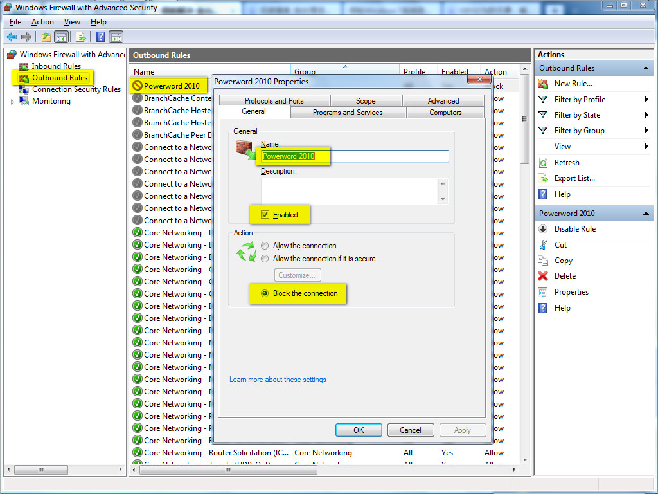
Task: Click the Inbound Rules tree icon
Action: pos(24,66)
